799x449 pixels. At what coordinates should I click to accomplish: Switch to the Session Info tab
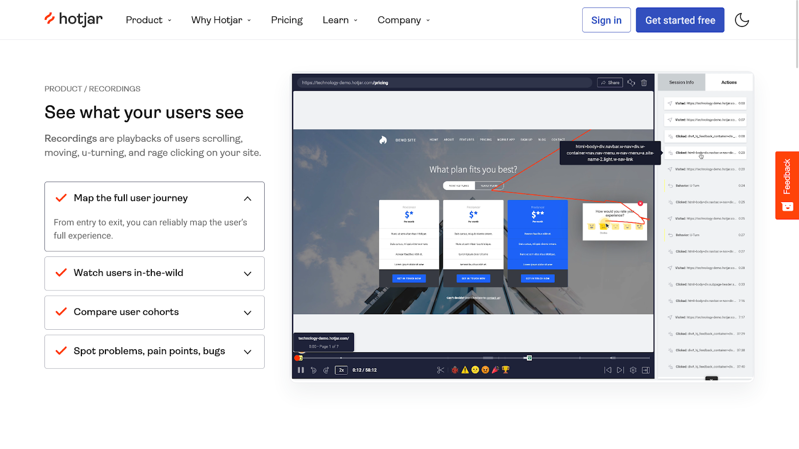coord(682,82)
